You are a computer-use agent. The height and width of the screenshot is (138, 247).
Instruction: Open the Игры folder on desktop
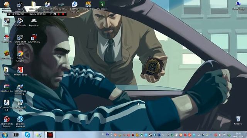tap(7, 71)
